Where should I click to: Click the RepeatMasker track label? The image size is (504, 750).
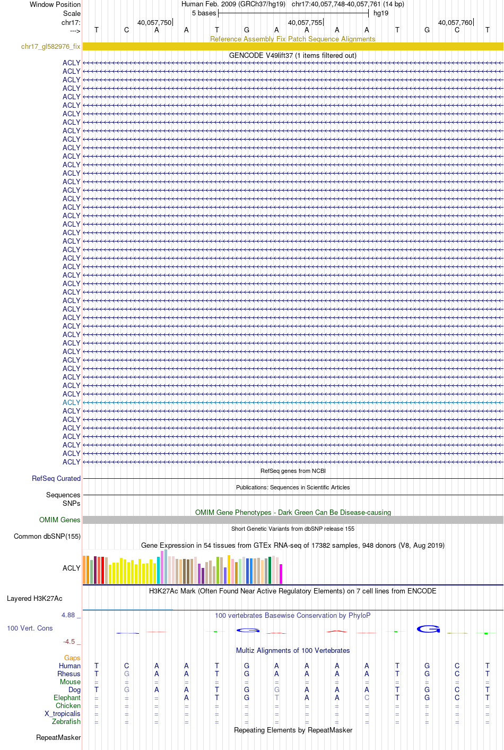[x=58, y=737]
